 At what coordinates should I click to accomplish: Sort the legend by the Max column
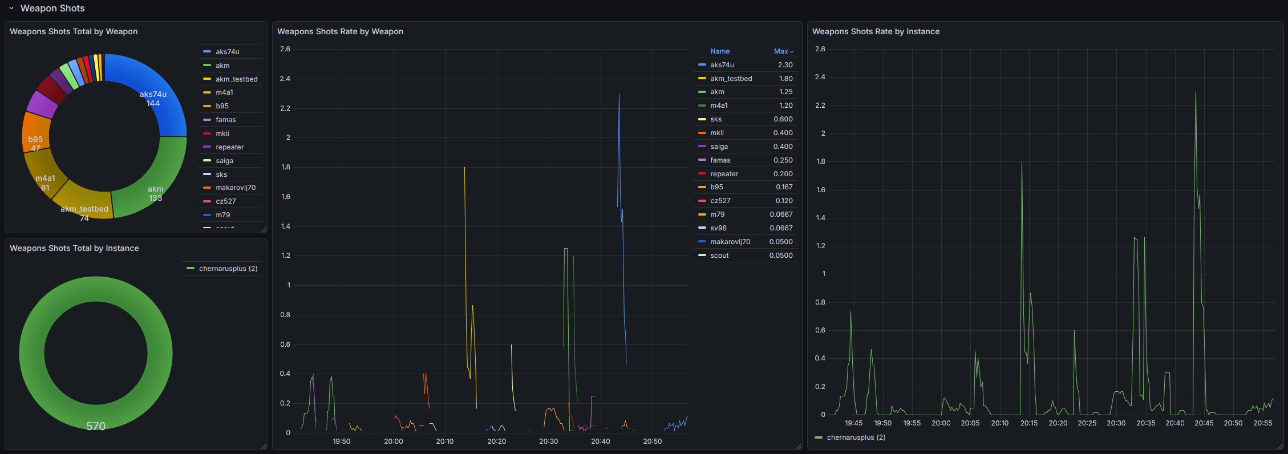[783, 51]
